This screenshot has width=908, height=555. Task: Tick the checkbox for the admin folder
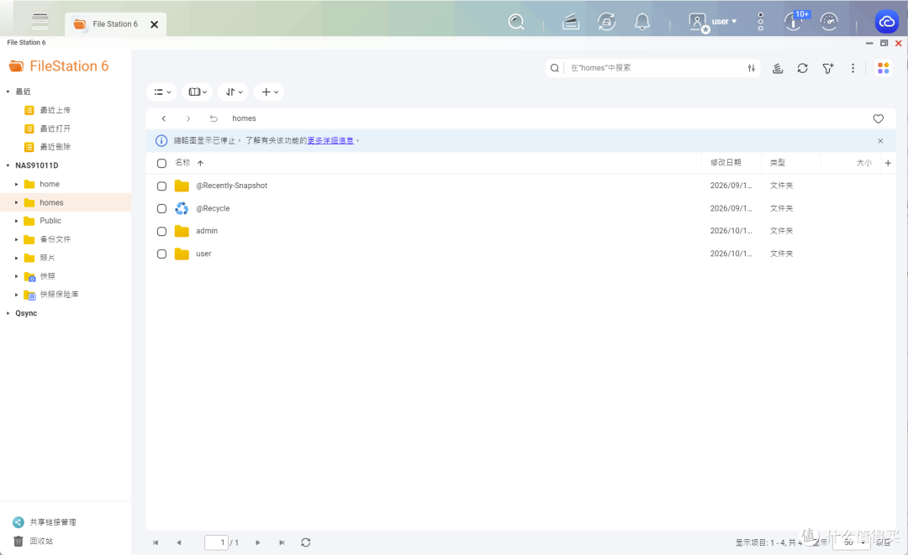click(161, 231)
